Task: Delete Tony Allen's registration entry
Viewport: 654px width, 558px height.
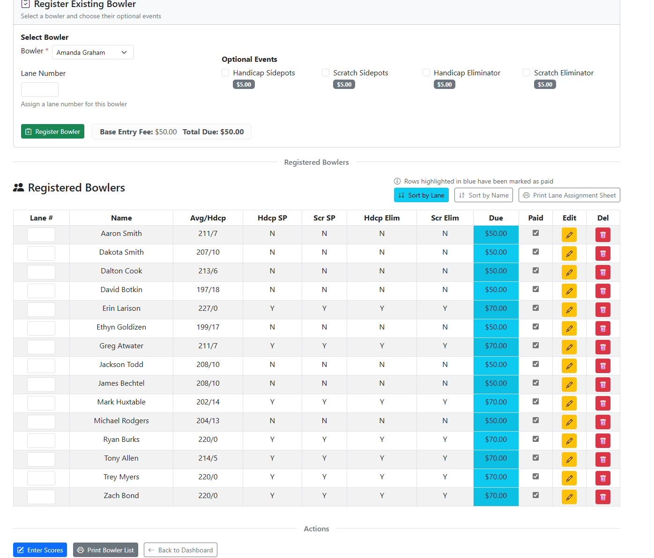Action: [x=602, y=460]
